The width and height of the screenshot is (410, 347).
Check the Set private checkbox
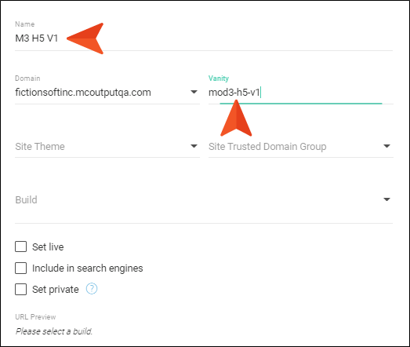click(20, 290)
